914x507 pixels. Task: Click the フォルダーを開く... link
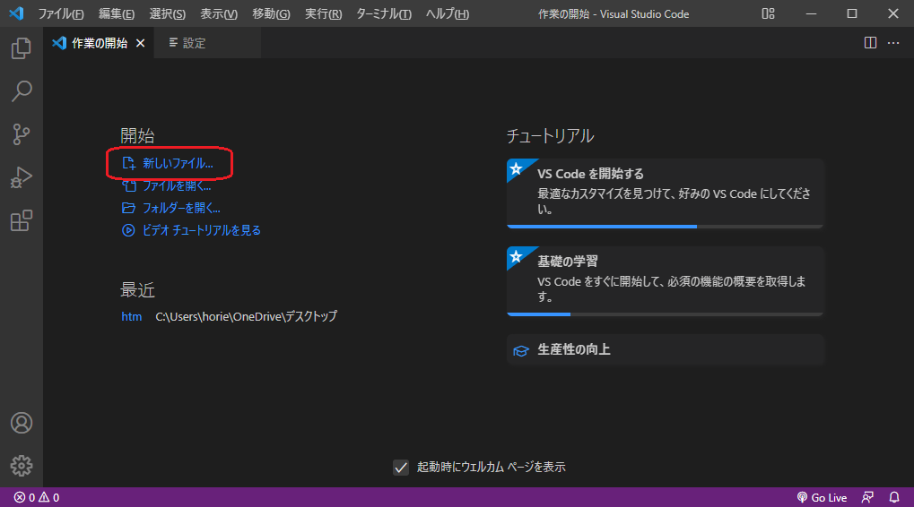pos(170,208)
